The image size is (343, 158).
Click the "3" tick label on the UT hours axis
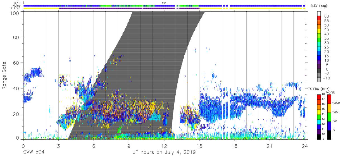pyautogui.click(x=58, y=146)
